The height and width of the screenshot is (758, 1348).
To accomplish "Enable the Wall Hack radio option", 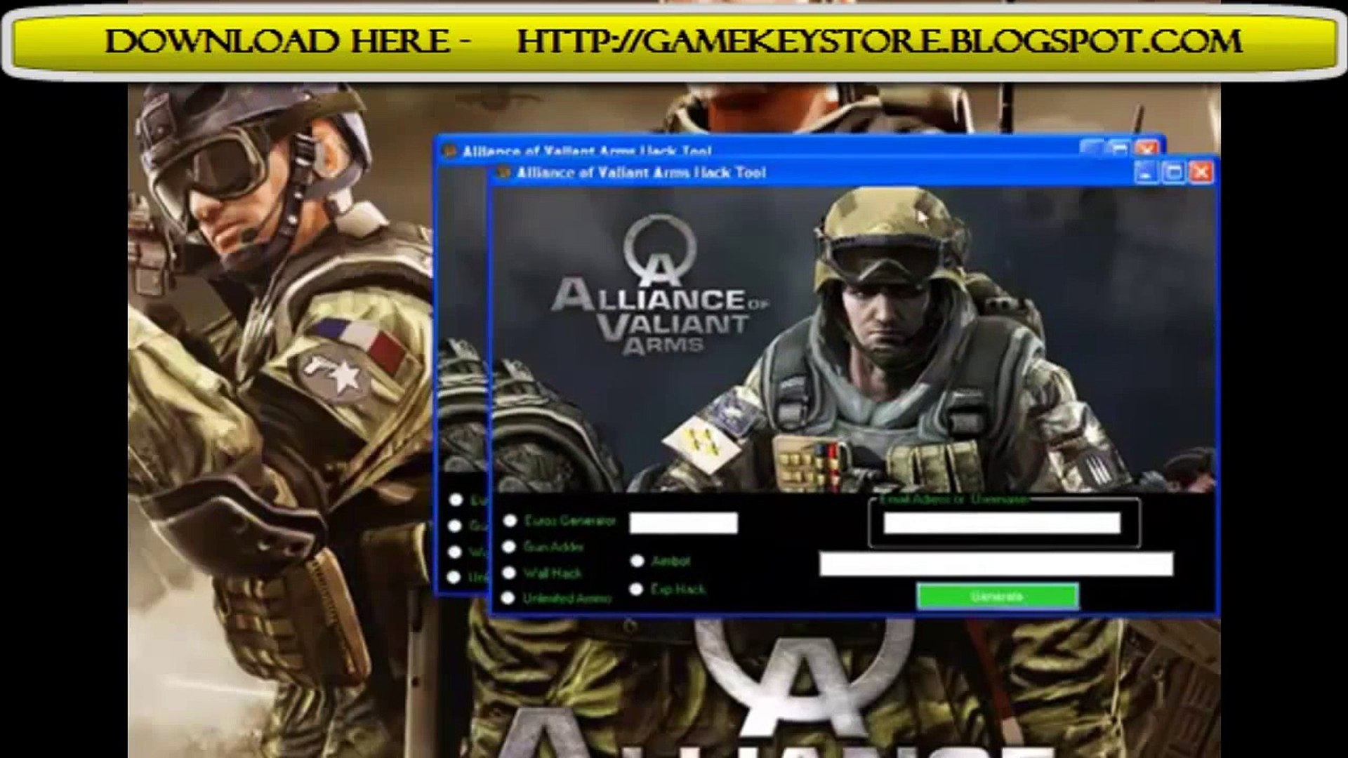I will [x=510, y=573].
